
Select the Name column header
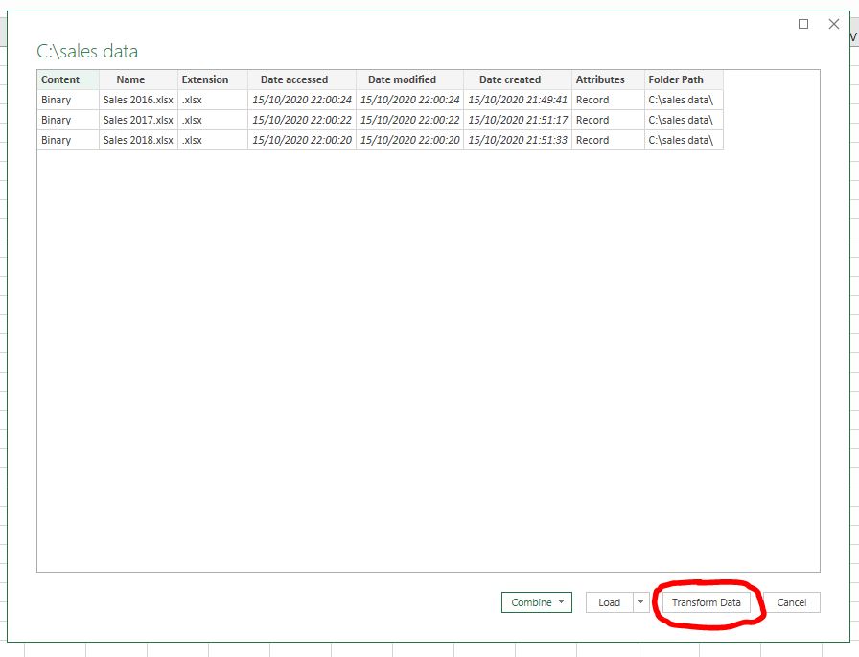click(130, 79)
